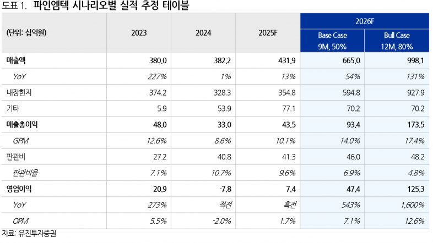Select the 내장힌지 value '594.8'
The height and width of the screenshot is (243, 433).
pyautogui.click(x=351, y=92)
